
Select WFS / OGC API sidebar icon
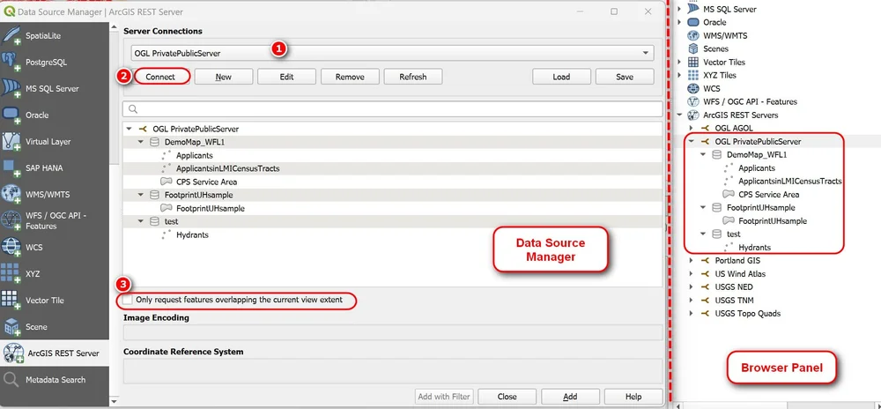pyautogui.click(x=11, y=220)
